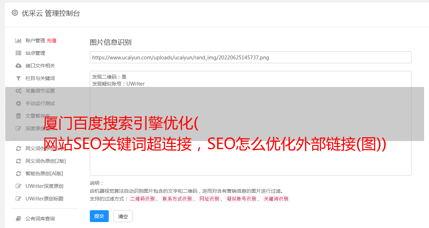Select 栏目与关键词 menu item
429x228 pixels.
[40, 78]
